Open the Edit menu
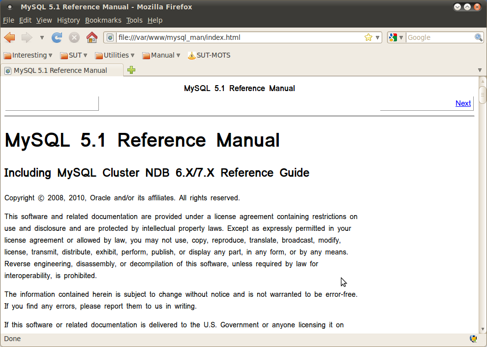This screenshot has width=487, height=347. coord(25,20)
